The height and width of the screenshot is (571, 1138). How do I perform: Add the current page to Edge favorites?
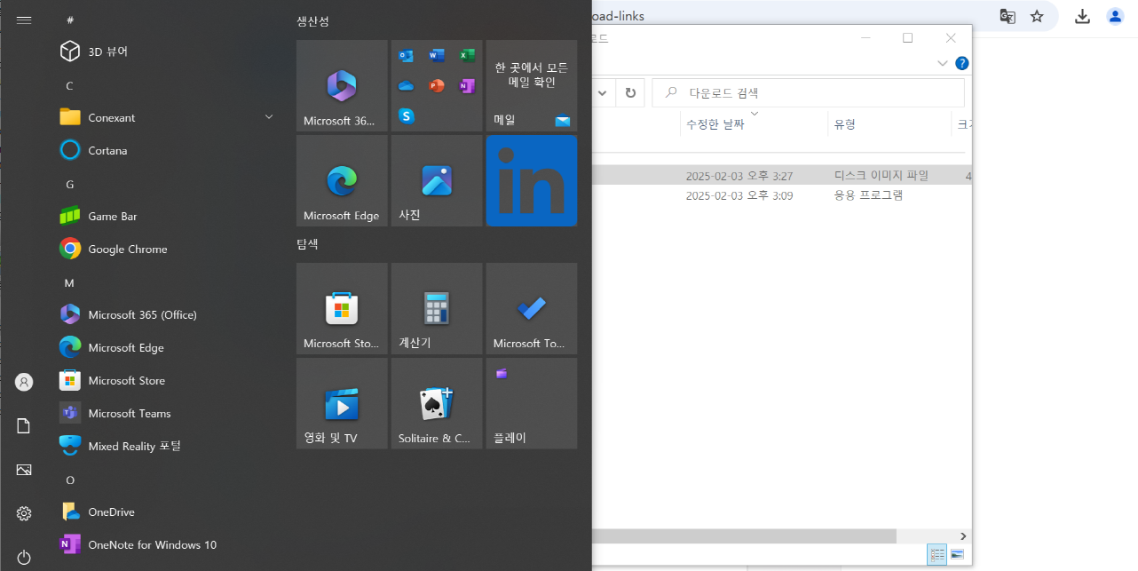(x=1037, y=15)
